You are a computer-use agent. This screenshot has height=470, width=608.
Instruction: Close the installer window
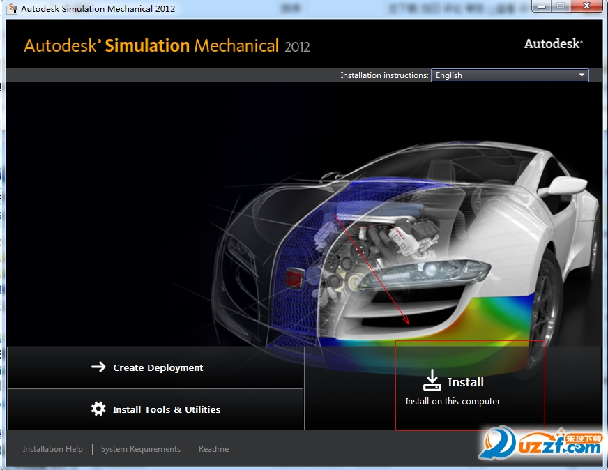(x=586, y=6)
